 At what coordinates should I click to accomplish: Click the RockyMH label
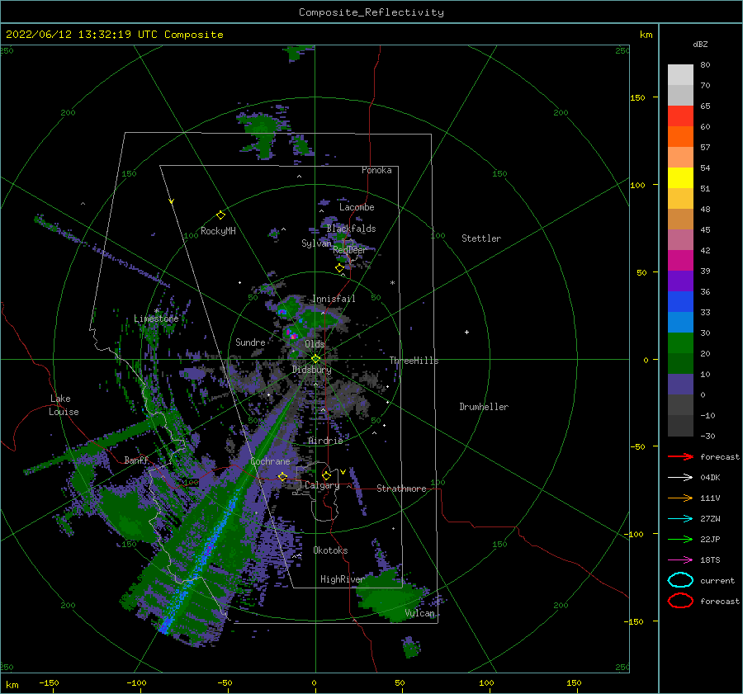point(217,231)
